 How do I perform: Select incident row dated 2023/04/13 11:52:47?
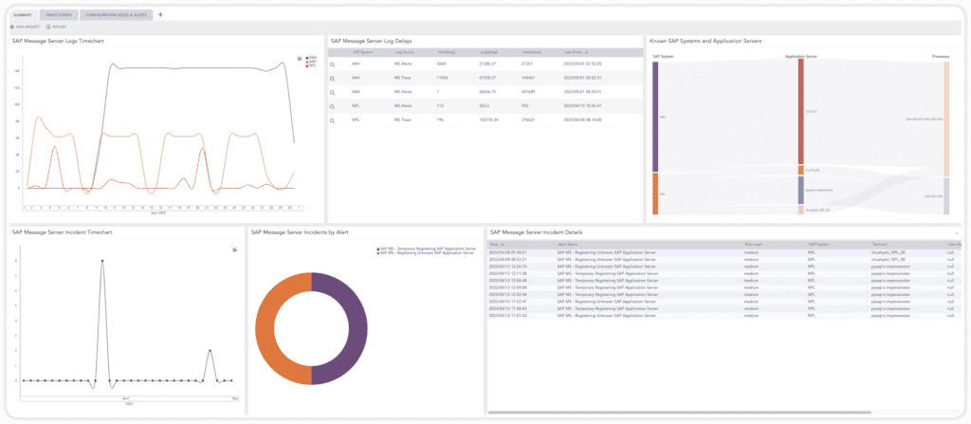[724, 302]
